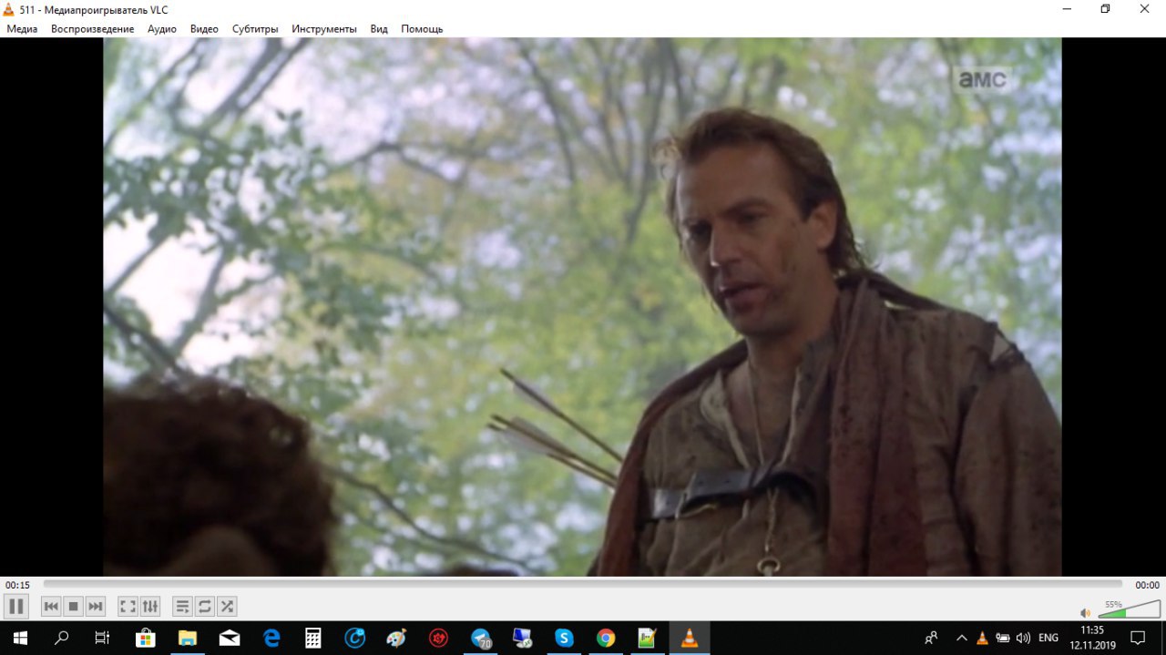Launch Microsoft Edge from taskbar
This screenshot has width=1166, height=655.
click(x=271, y=638)
